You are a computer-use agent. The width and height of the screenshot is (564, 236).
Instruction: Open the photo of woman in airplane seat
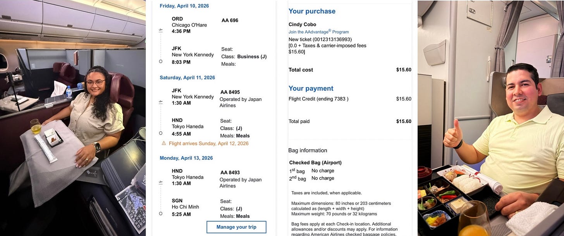(73, 118)
